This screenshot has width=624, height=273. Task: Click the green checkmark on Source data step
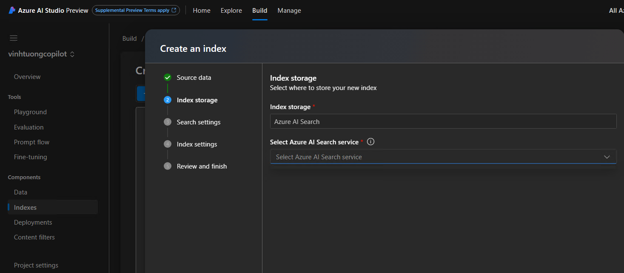tap(167, 77)
